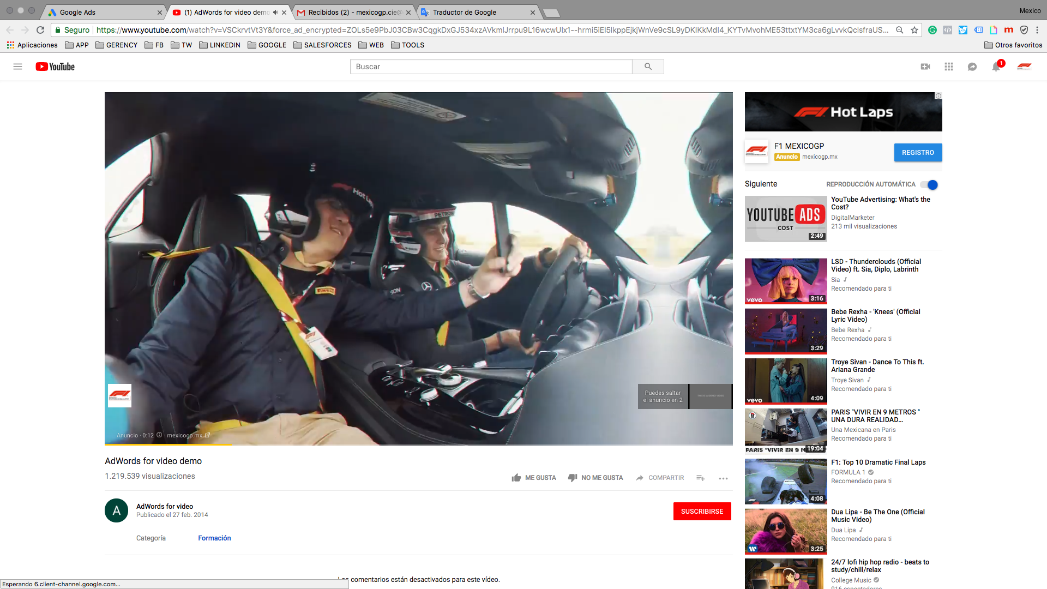The height and width of the screenshot is (589, 1047).
Task: Click the search magnifier button
Action: (x=648, y=67)
